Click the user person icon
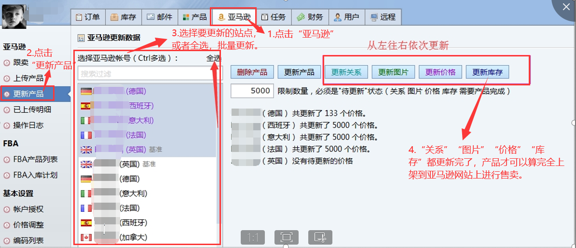 [x=338, y=17]
